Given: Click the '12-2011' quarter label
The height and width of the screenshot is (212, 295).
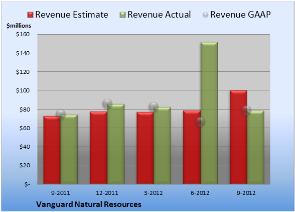Looking at the screenshot, I should (107, 193).
